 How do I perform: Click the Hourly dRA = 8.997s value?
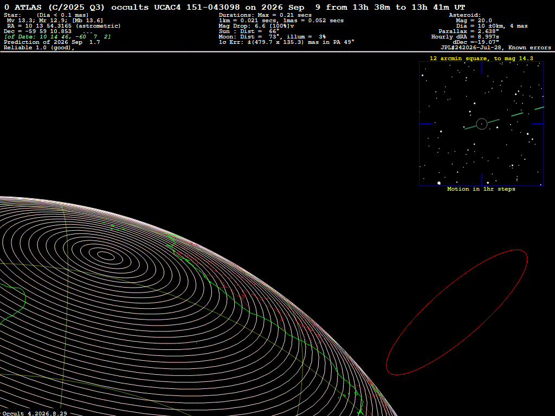(465, 37)
